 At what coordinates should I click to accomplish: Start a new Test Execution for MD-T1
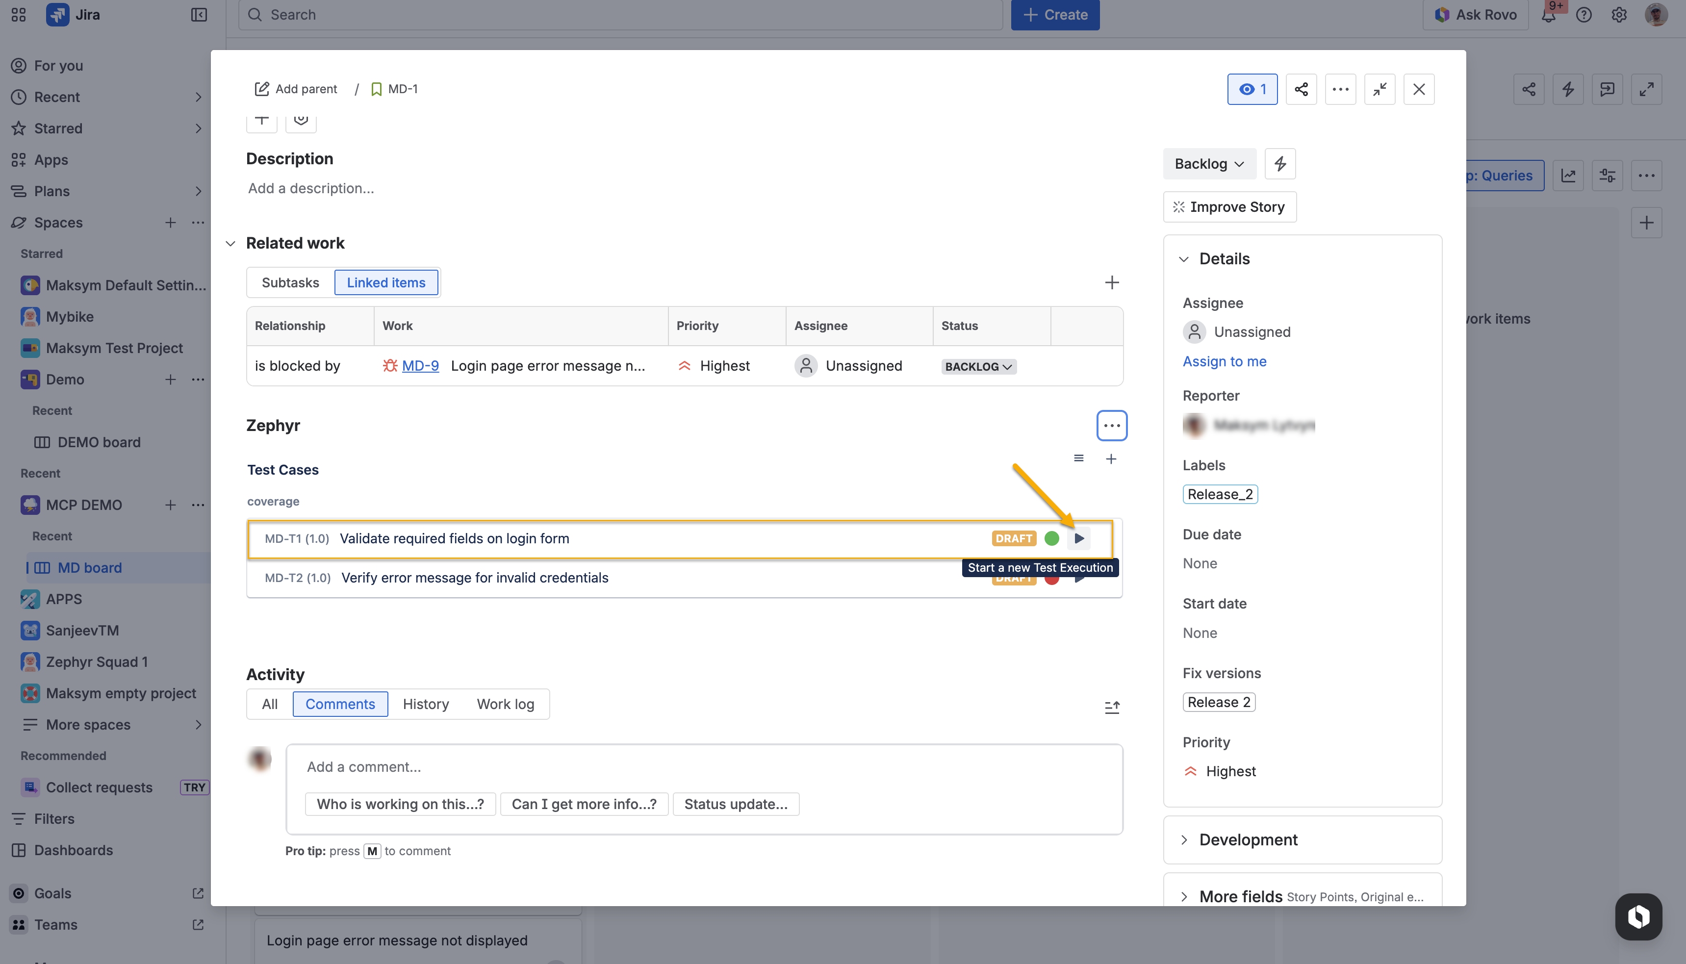1079,538
